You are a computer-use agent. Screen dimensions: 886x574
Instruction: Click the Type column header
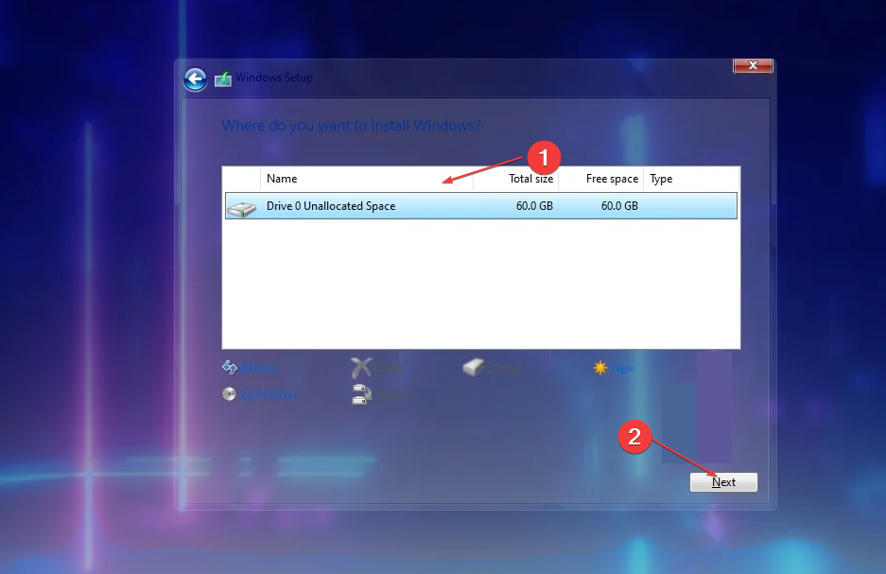point(660,178)
